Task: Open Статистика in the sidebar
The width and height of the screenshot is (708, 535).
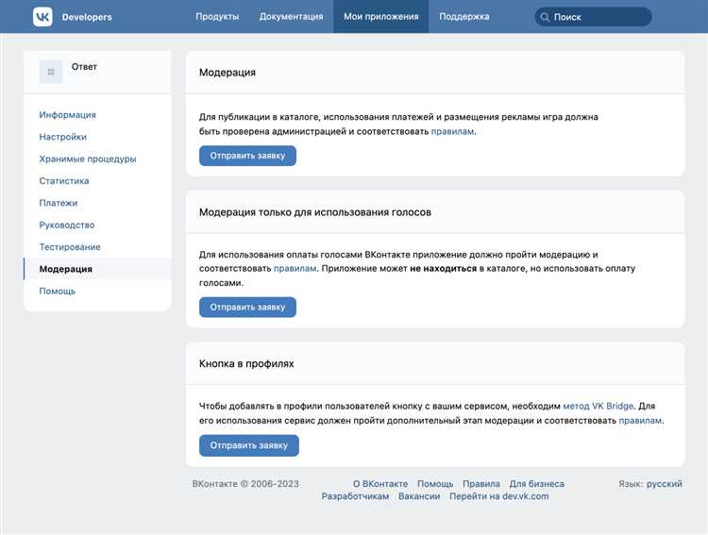Action: 64,181
